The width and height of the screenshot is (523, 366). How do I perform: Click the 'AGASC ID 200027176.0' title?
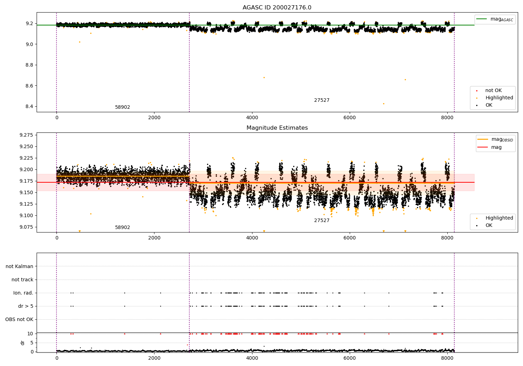[x=277, y=8]
